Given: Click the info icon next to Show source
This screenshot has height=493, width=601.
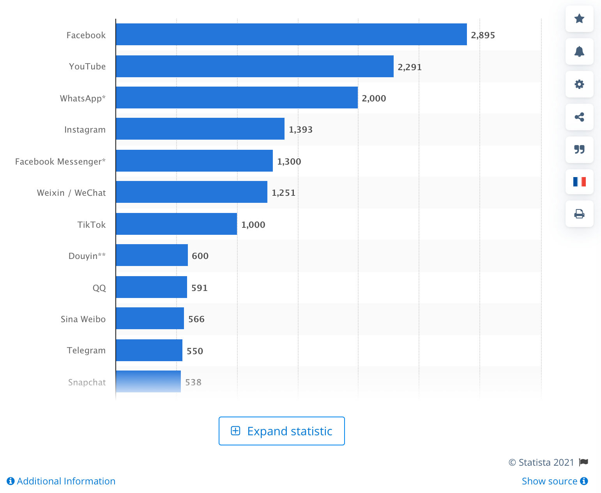Looking at the screenshot, I should pos(584,481).
